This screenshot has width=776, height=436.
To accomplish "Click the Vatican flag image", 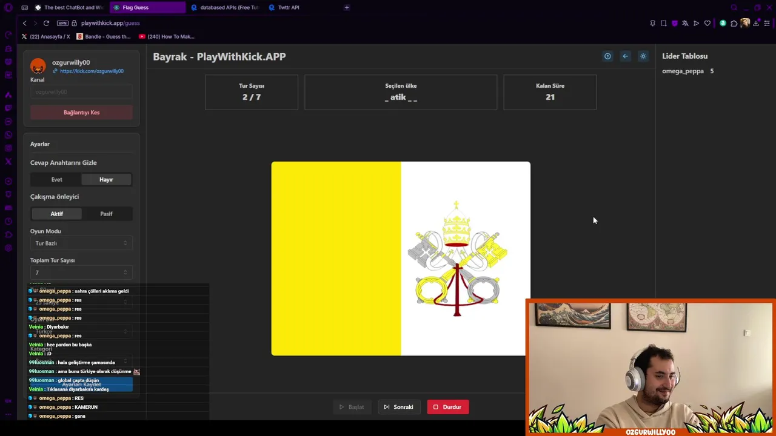I will tap(401, 259).
